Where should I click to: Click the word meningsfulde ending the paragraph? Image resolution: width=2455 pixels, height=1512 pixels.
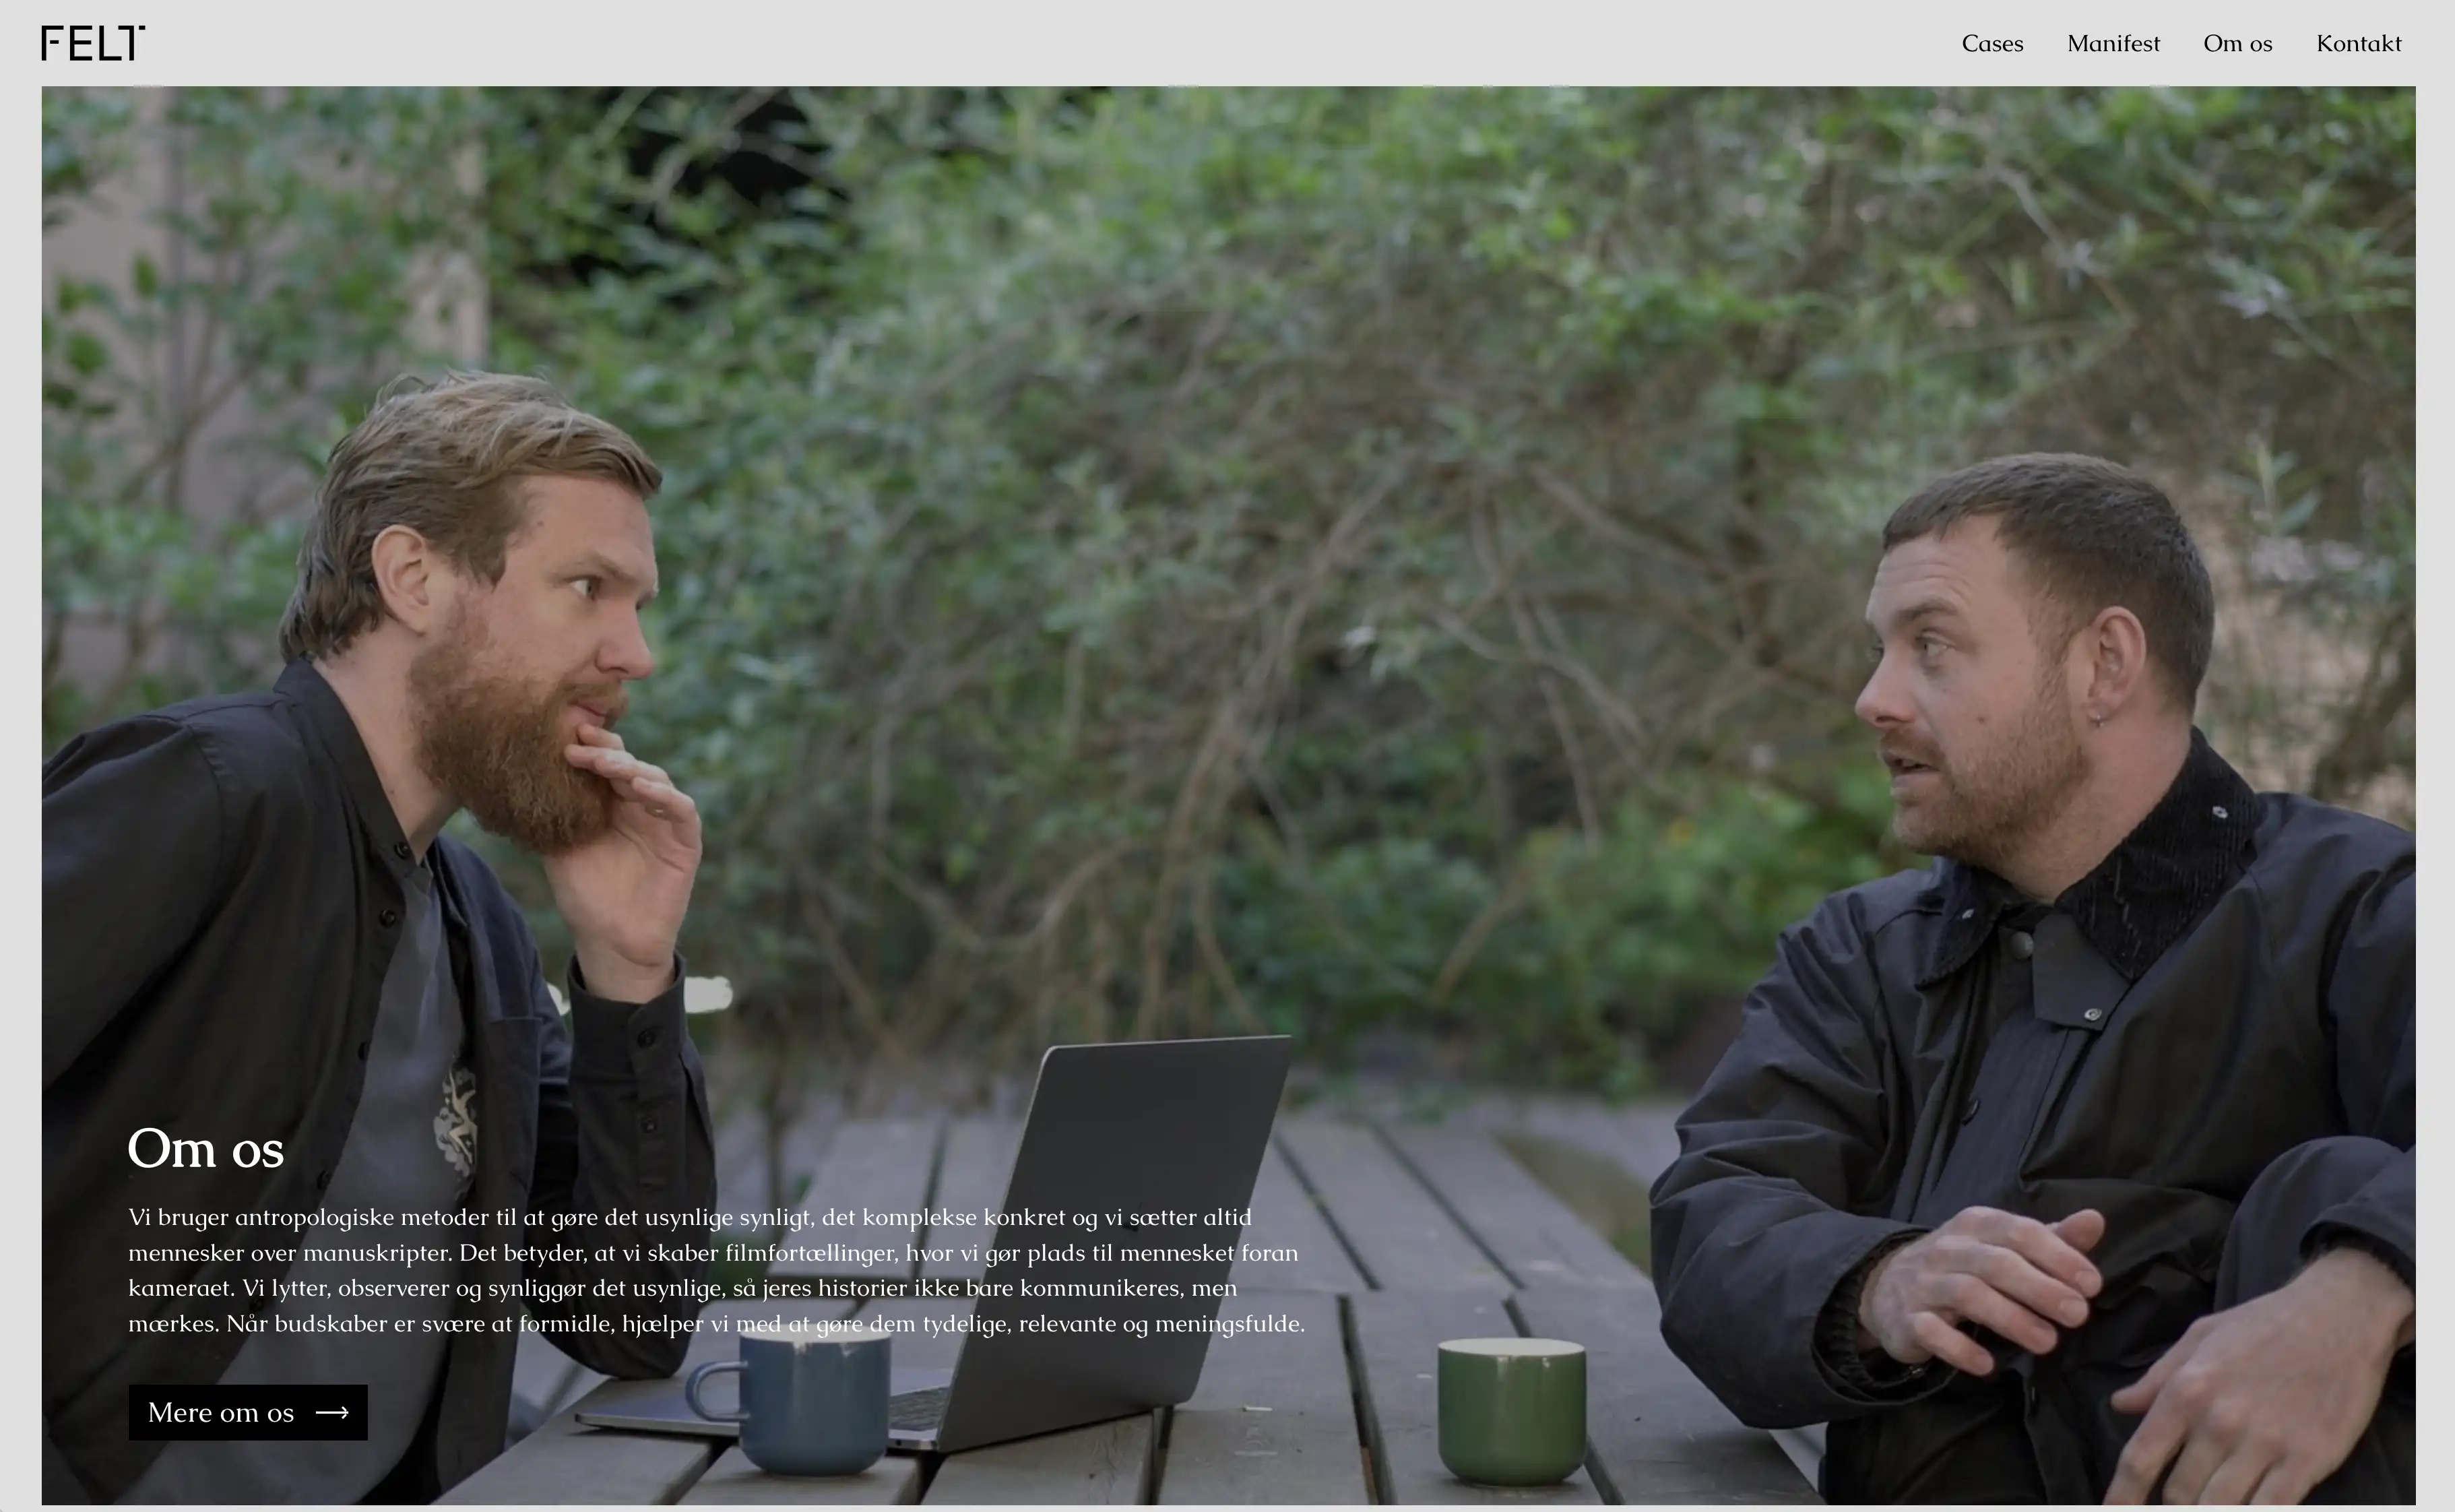tap(1228, 1324)
